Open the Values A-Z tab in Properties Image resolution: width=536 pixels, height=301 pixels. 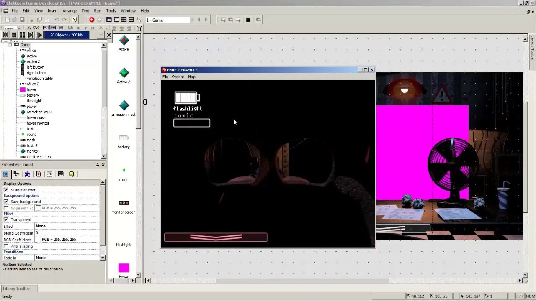[49, 174]
